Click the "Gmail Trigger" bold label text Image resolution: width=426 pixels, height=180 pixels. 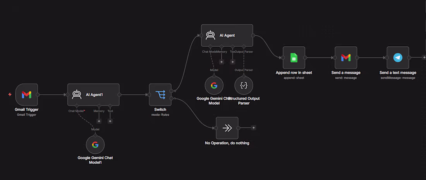[27, 110]
